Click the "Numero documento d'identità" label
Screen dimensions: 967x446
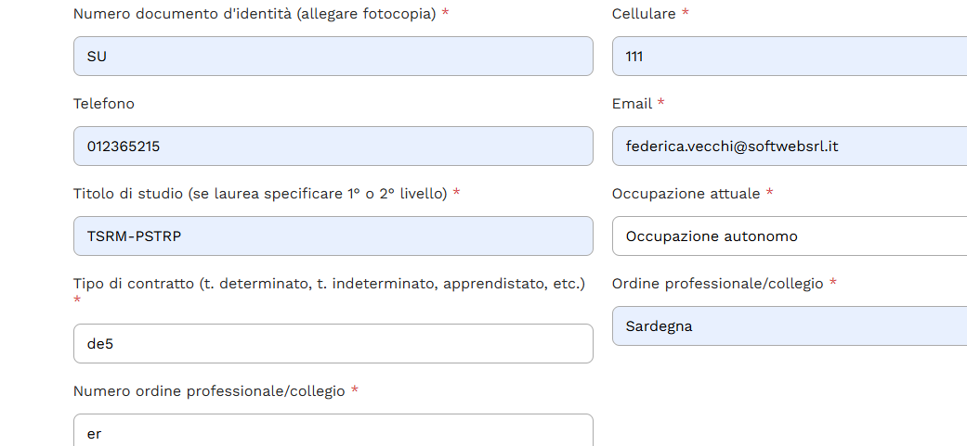(x=254, y=14)
